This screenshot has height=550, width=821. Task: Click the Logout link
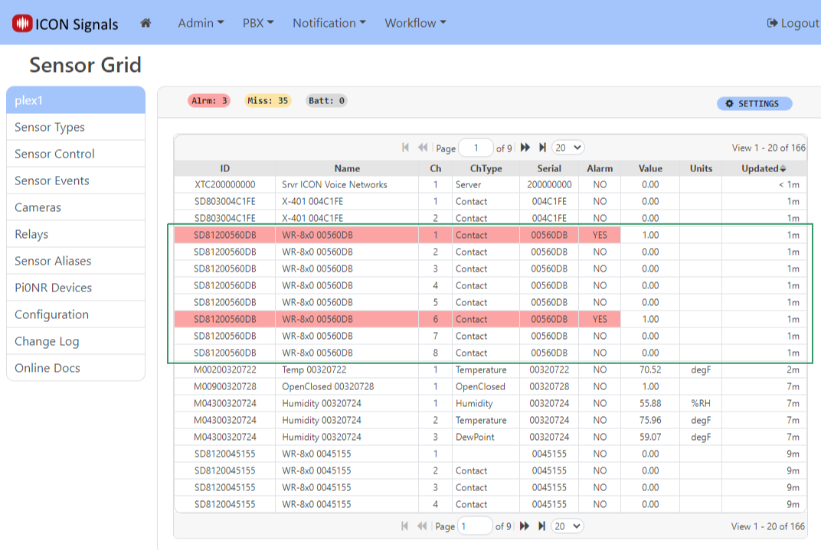[x=793, y=23]
